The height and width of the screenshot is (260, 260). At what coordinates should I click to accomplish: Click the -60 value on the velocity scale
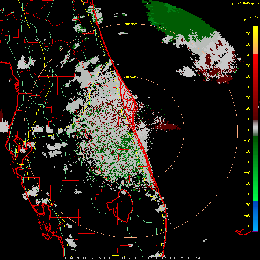[247, 194]
